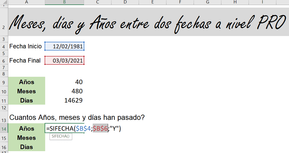Click the value 40 in row 9
Image resolution: width=289 pixels, height=153 pixels.
[x=79, y=82]
